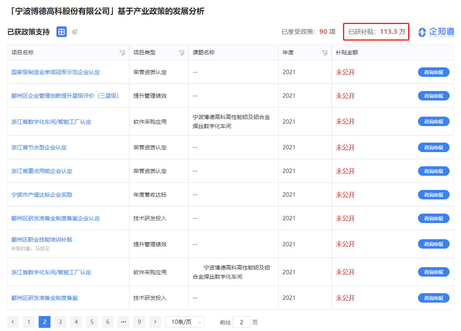The width and height of the screenshot is (461, 331).
Task: Open the filter for the 年度 column
Action: pyautogui.click(x=325, y=53)
